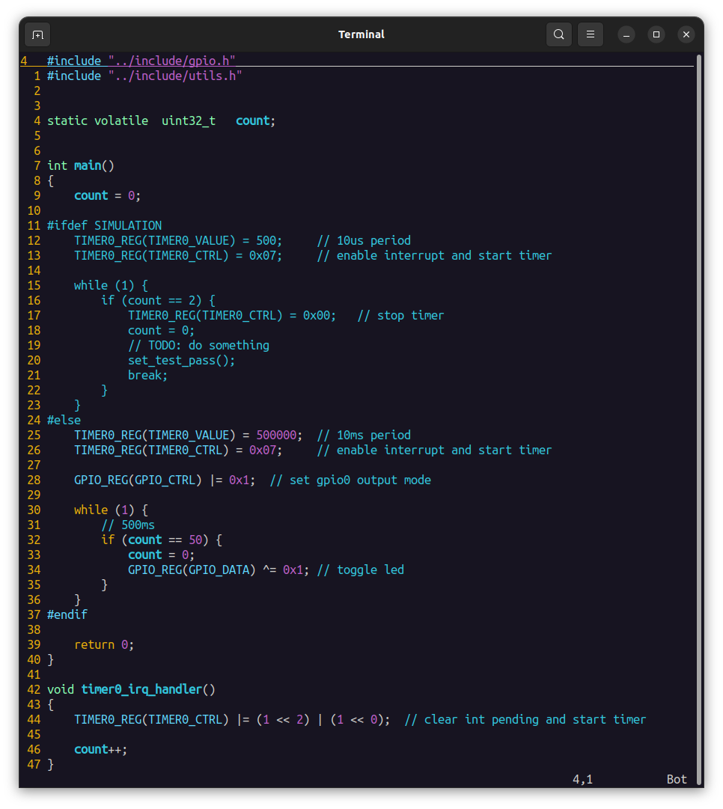Click the 'set_test_pass();' call
723x809 pixels.
point(182,360)
